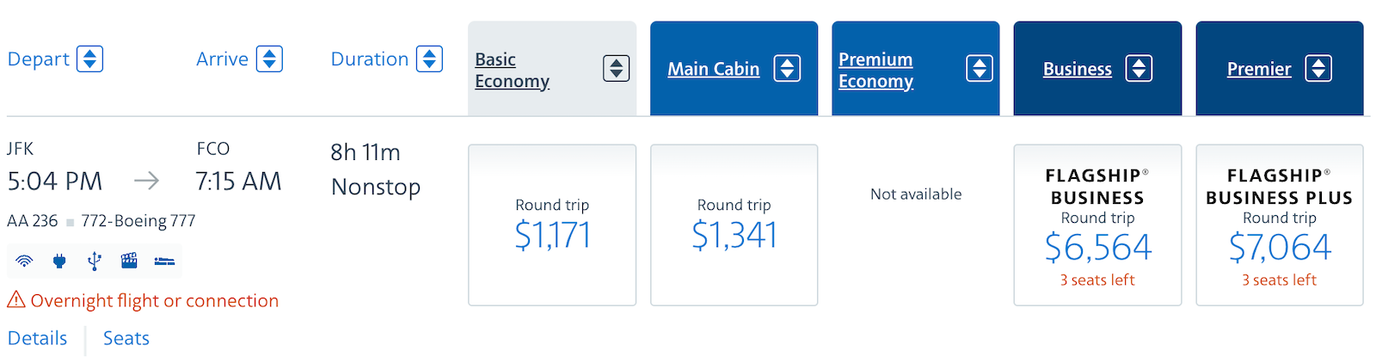The width and height of the screenshot is (1376, 363).
Task: Click the USB port amenity icon
Action: (95, 261)
